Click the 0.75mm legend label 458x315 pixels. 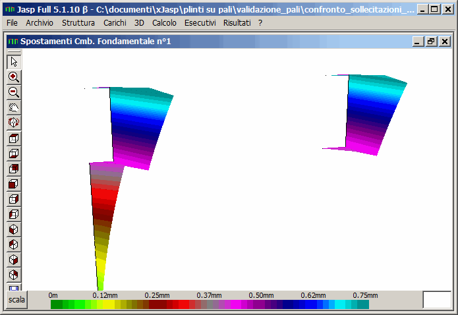365,295
